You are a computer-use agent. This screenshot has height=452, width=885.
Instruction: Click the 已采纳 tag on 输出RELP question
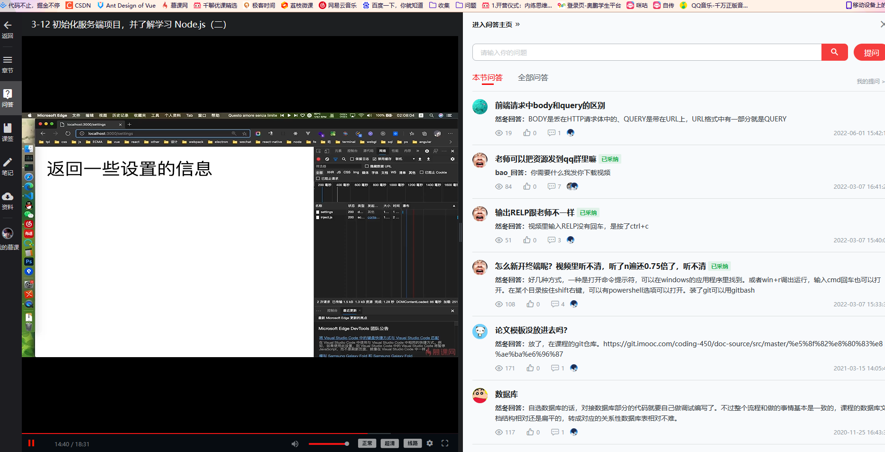[589, 212]
